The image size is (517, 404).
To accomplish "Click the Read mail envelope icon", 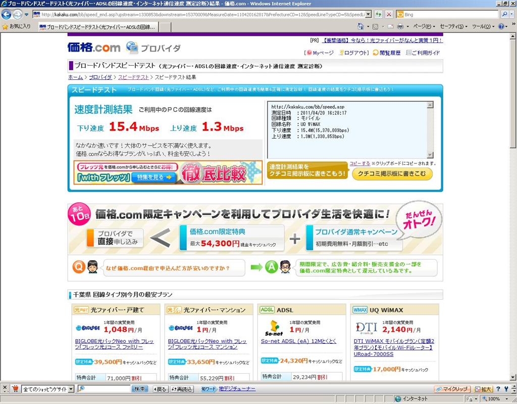I will point(390,26).
